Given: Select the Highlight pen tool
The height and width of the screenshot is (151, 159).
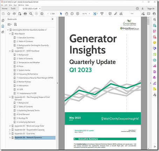Looking at the screenshot, I should (116, 14).
